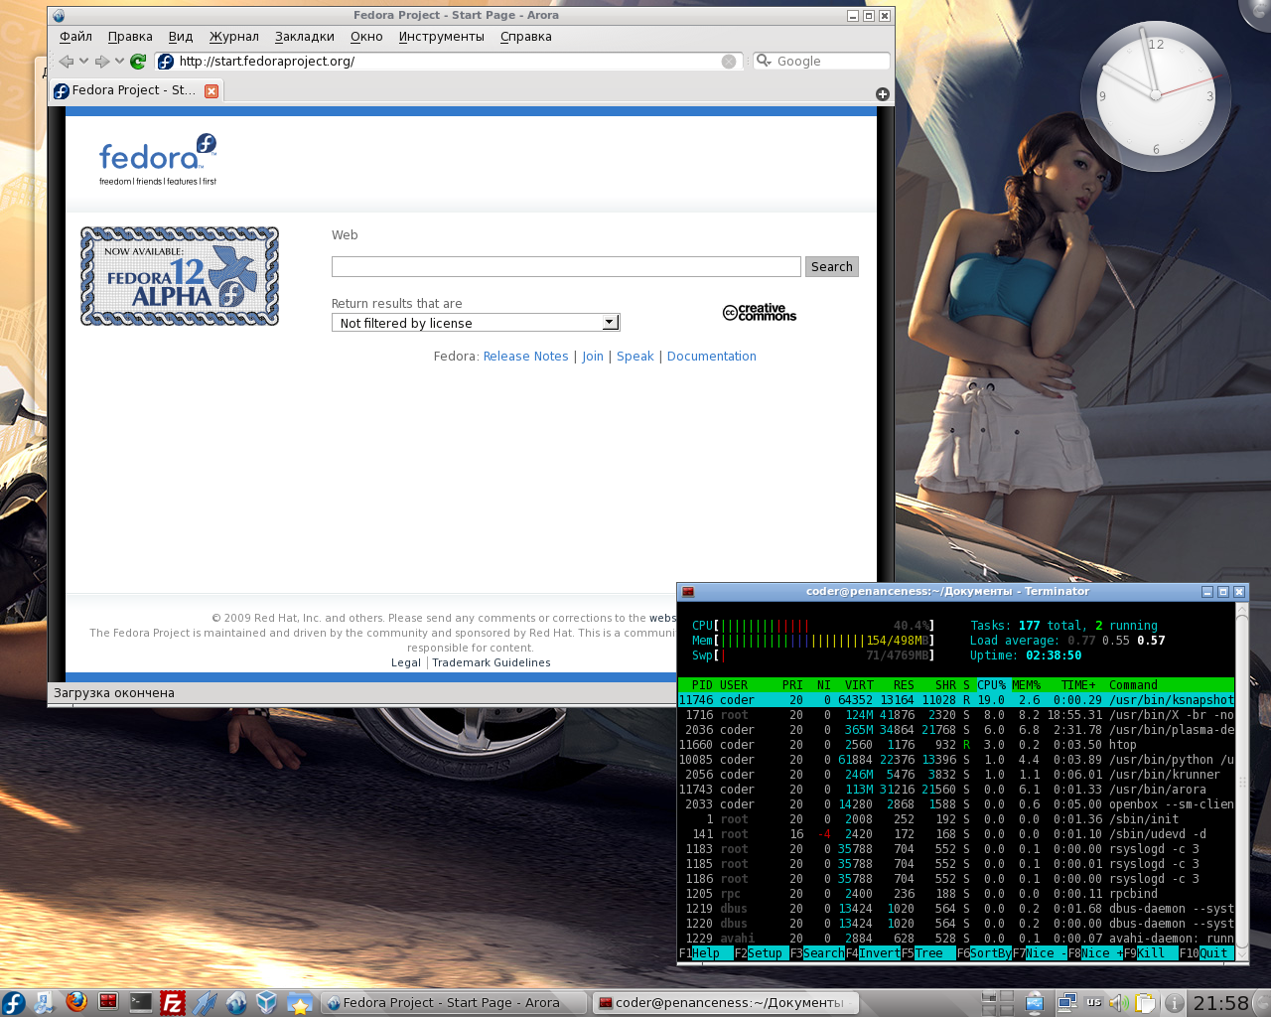This screenshot has height=1017, width=1271.
Task: Follow the Release Notes link
Action: pos(525,357)
